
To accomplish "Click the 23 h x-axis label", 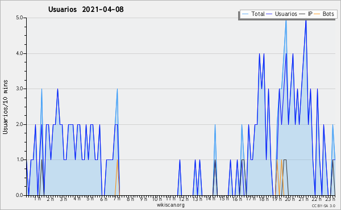I will pos(330,199).
